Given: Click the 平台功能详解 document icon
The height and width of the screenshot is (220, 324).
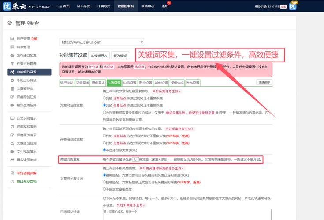Looking at the screenshot, I should click(x=12, y=173).
